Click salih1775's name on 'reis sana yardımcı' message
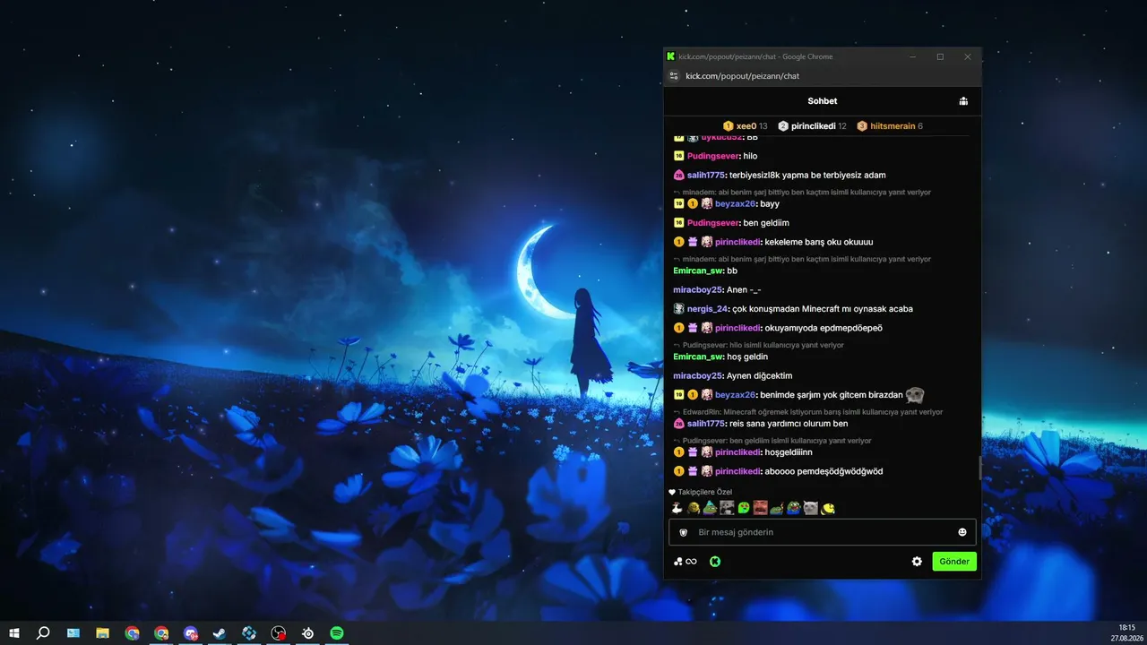Screen dimensions: 1147x645 (706, 424)
